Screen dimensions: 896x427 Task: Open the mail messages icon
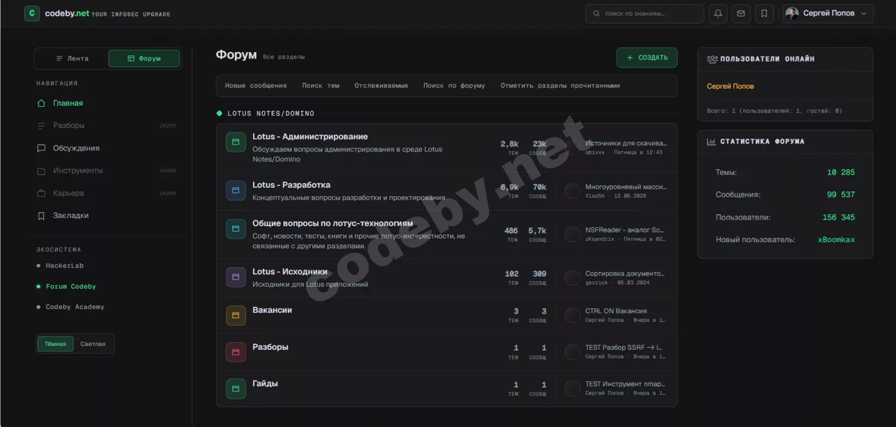tap(741, 13)
